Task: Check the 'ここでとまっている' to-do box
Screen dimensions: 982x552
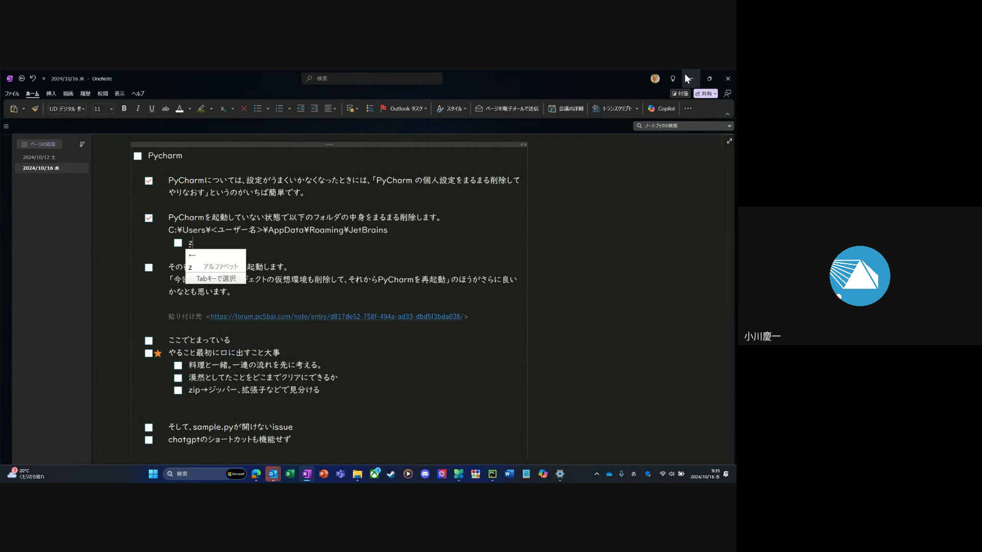Action: click(149, 341)
